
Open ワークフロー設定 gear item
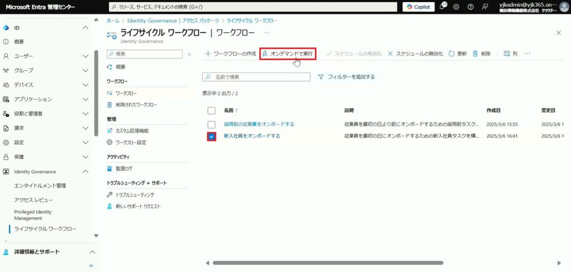click(130, 142)
